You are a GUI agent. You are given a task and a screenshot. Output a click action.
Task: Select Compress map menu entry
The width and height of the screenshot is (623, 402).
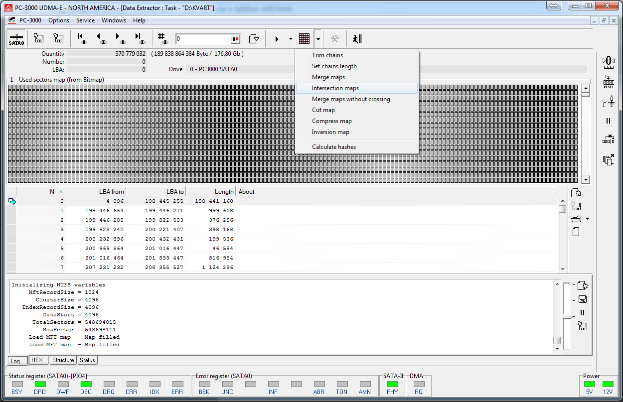357,121
